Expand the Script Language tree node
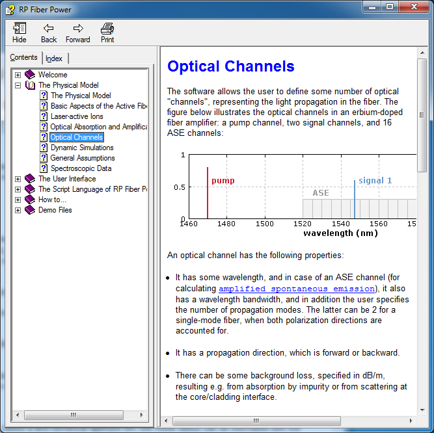The width and height of the screenshot is (434, 433). pyautogui.click(x=18, y=189)
